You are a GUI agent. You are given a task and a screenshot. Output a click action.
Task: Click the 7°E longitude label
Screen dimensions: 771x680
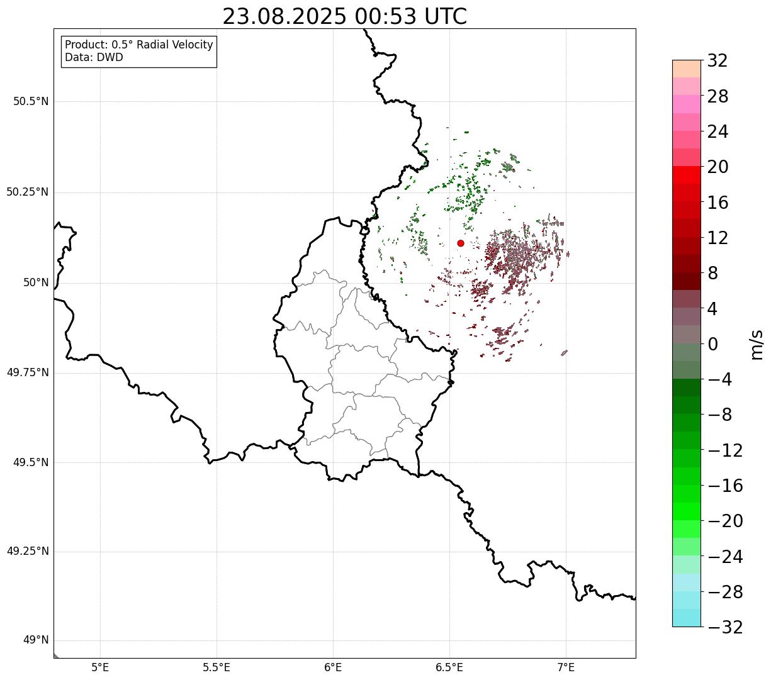[566, 667]
